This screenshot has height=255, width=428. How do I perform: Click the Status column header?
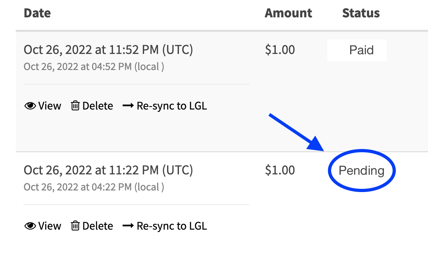point(361,13)
